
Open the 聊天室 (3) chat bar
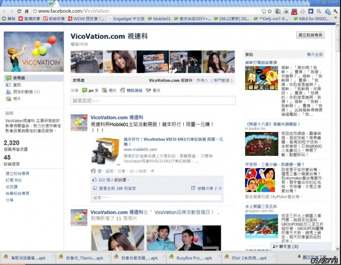[301, 247]
